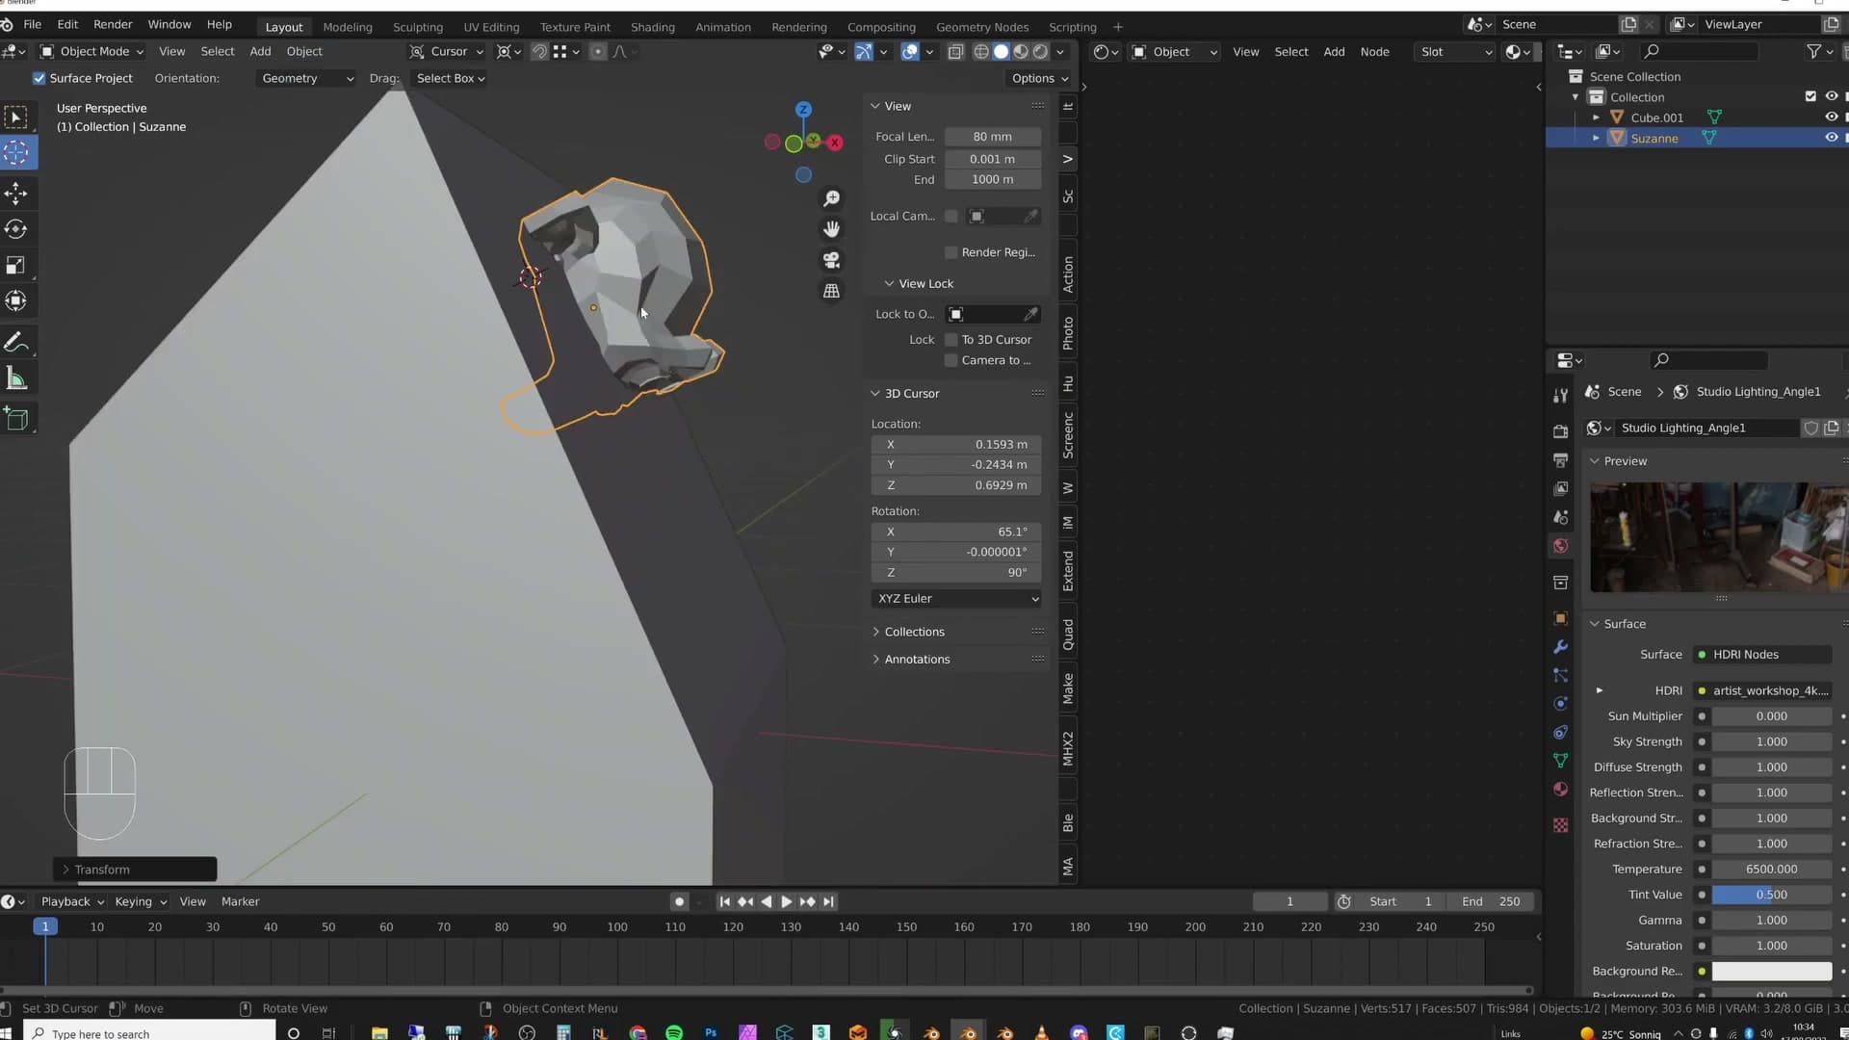Open Material properties tab icon

point(1561,790)
